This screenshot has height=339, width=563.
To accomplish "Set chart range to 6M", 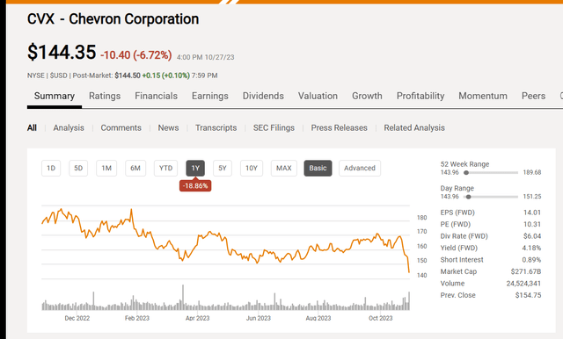I will coord(135,168).
